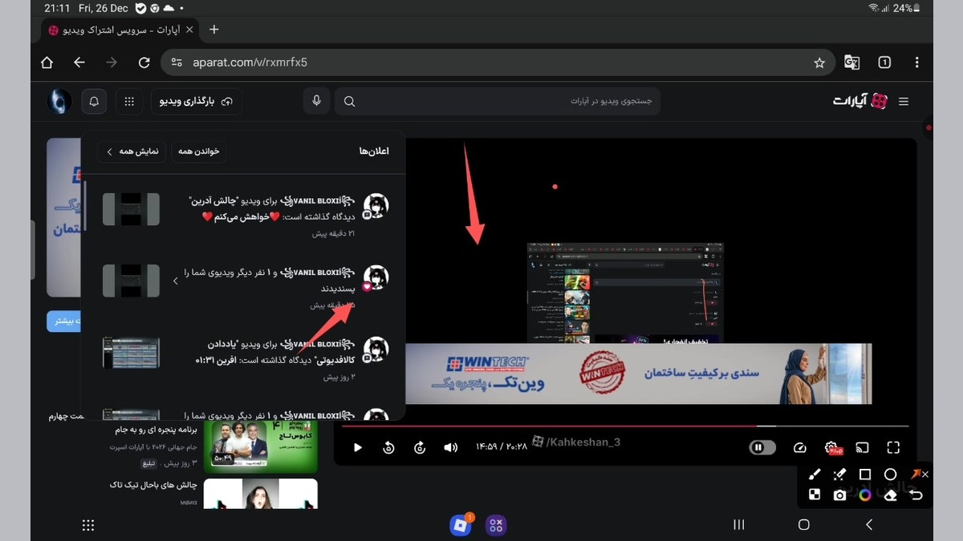Enter fullscreen mode on the video player
963x541 pixels.
[893, 448]
